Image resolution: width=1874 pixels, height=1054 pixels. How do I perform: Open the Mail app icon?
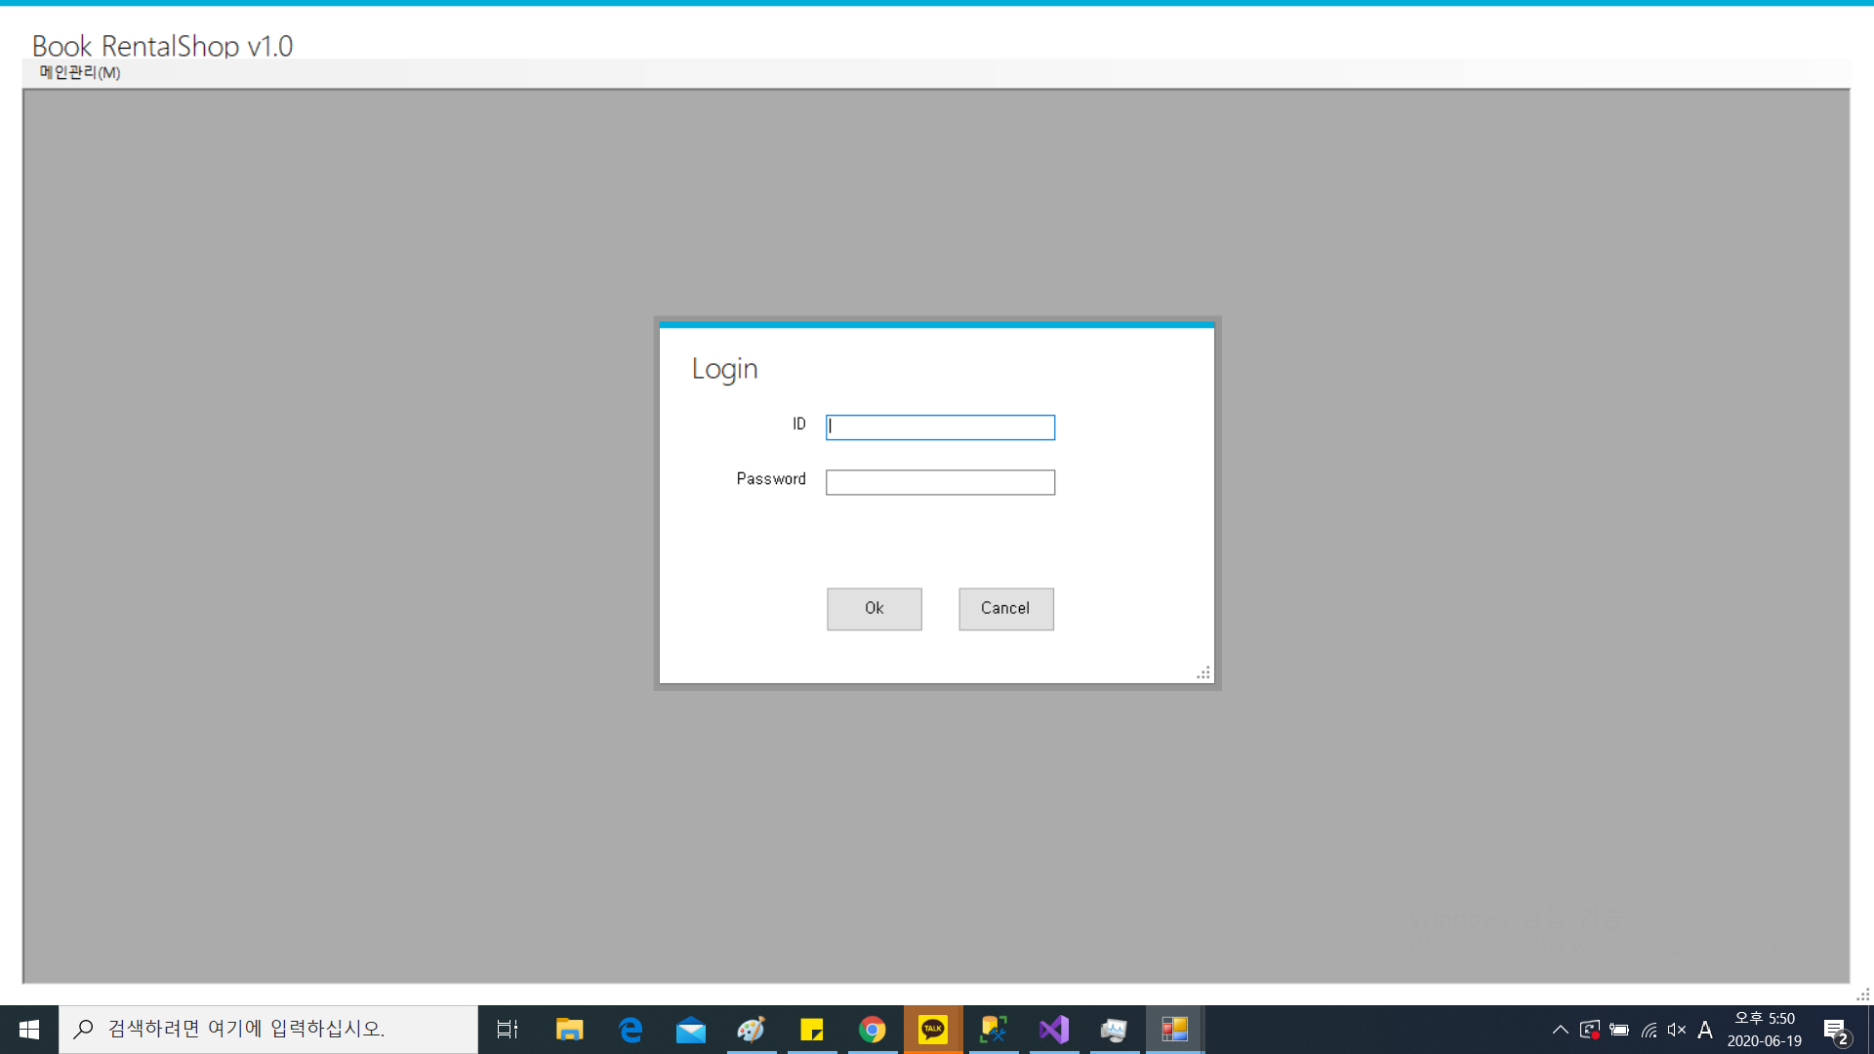click(691, 1030)
